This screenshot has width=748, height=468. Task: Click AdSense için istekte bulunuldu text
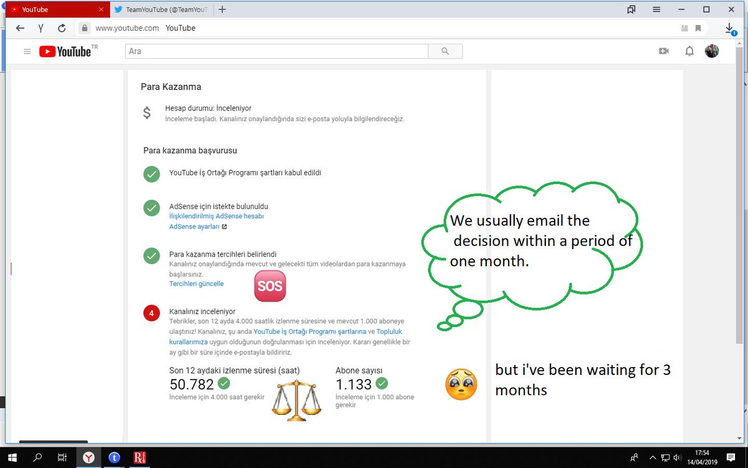219,206
